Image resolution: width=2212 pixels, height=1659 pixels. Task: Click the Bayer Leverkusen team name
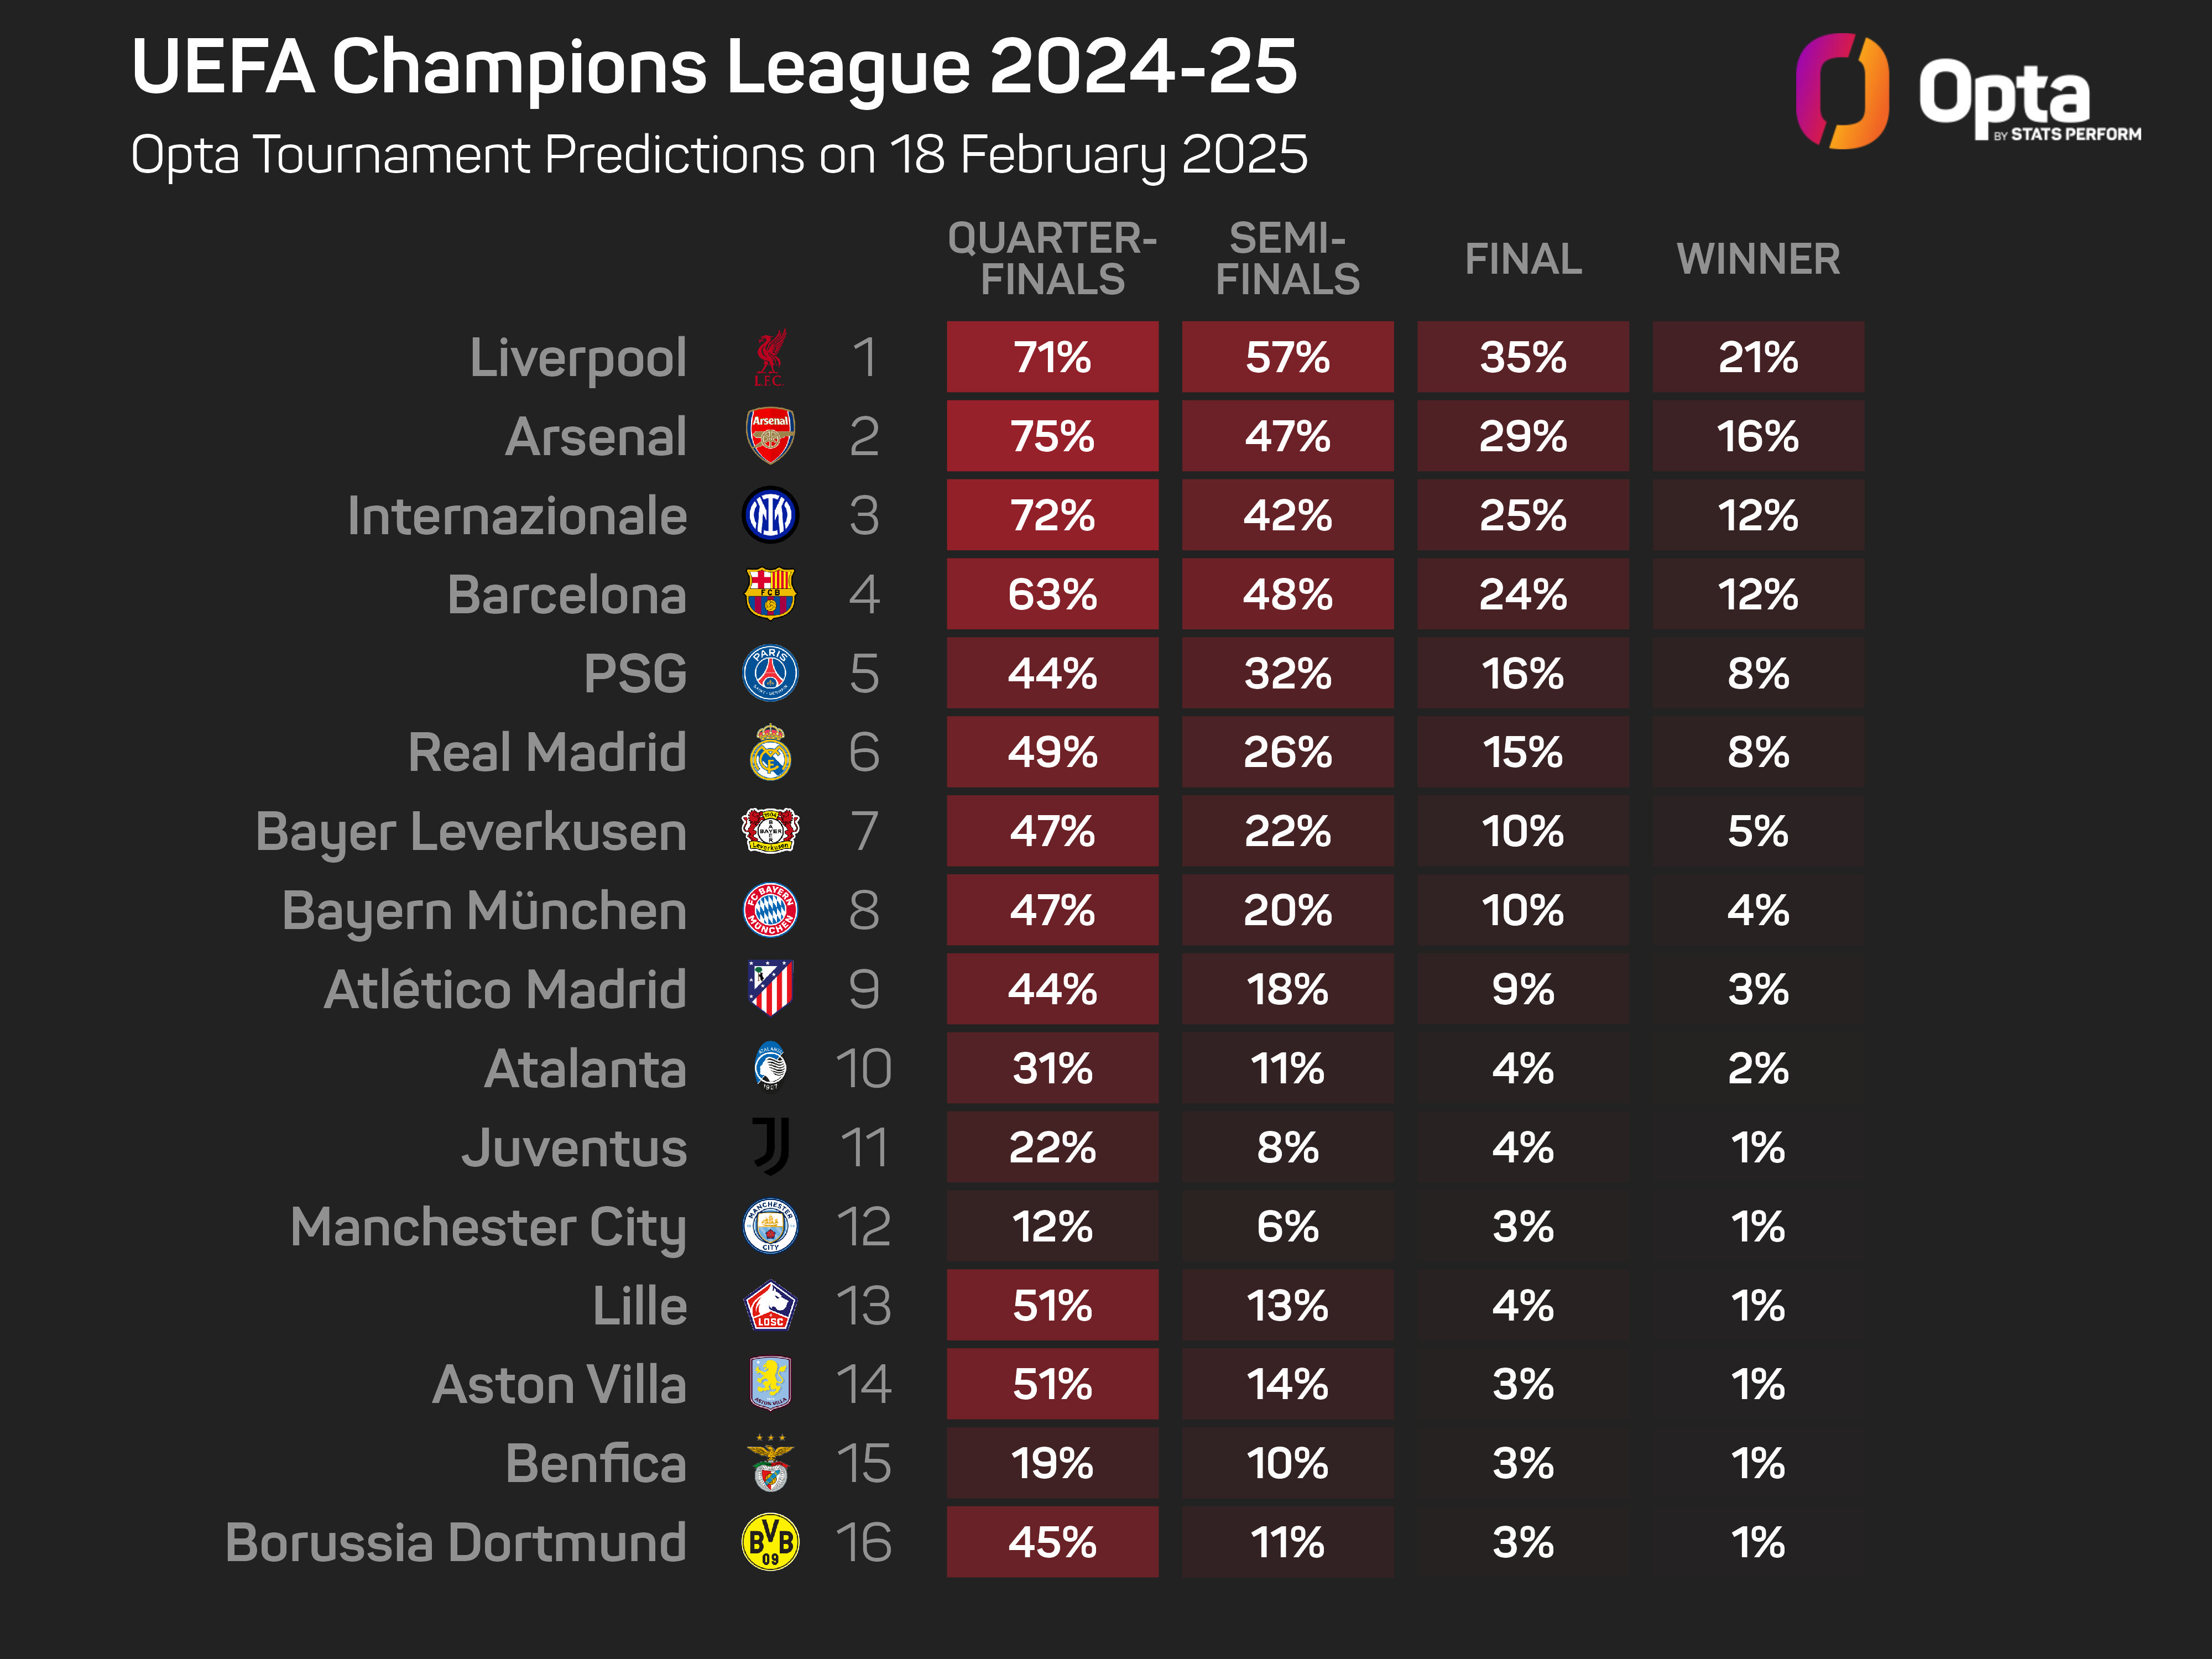pos(471,832)
